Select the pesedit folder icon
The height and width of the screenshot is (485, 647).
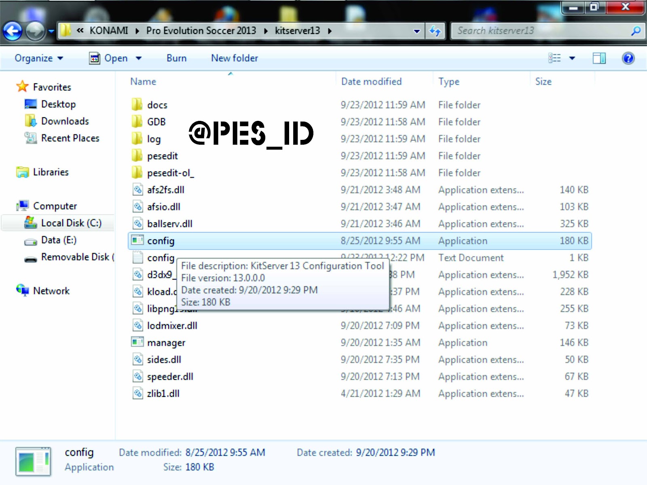[137, 156]
